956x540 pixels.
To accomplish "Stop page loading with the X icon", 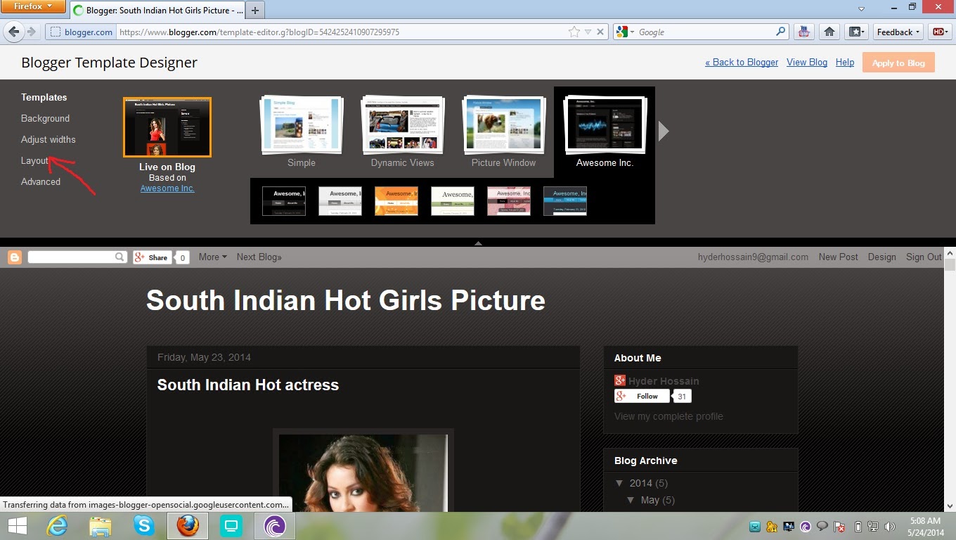I will [600, 32].
